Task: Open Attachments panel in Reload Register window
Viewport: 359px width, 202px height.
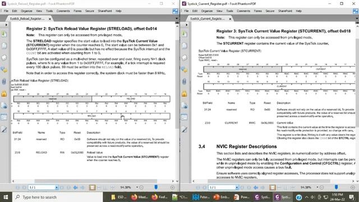Action: point(4,81)
